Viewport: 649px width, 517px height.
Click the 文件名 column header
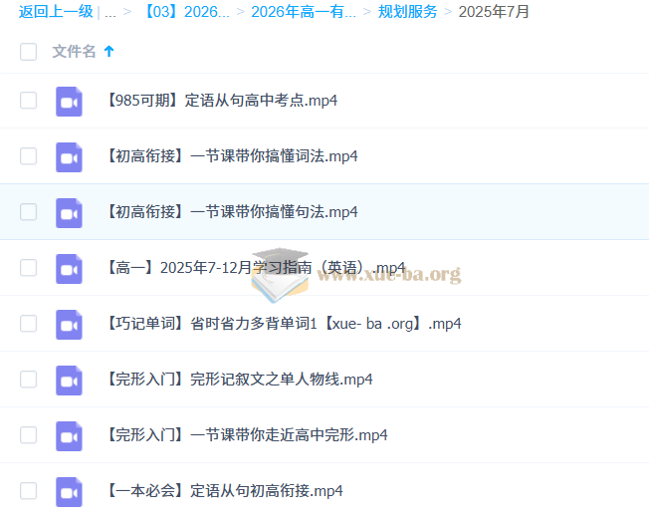pyautogui.click(x=74, y=51)
